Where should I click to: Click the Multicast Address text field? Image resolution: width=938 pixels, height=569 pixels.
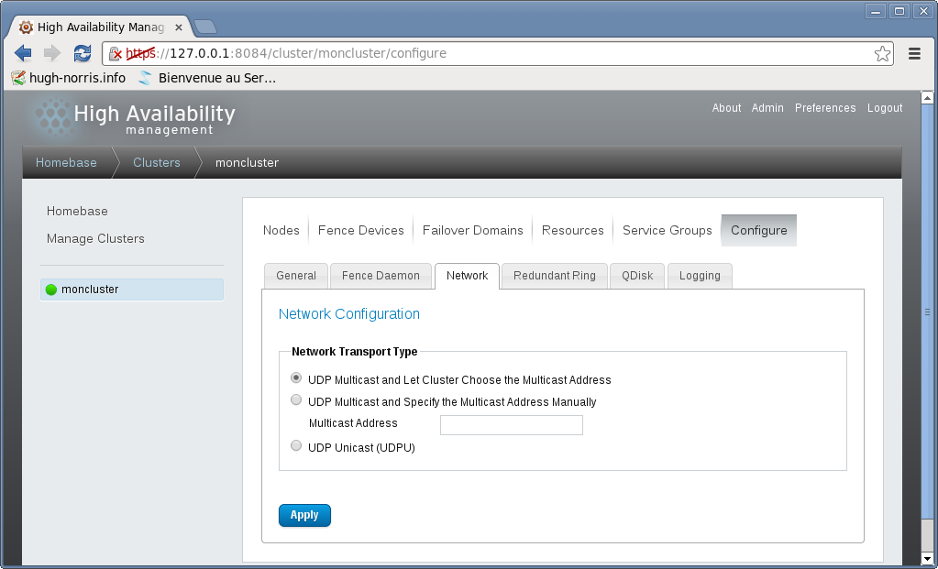511,424
